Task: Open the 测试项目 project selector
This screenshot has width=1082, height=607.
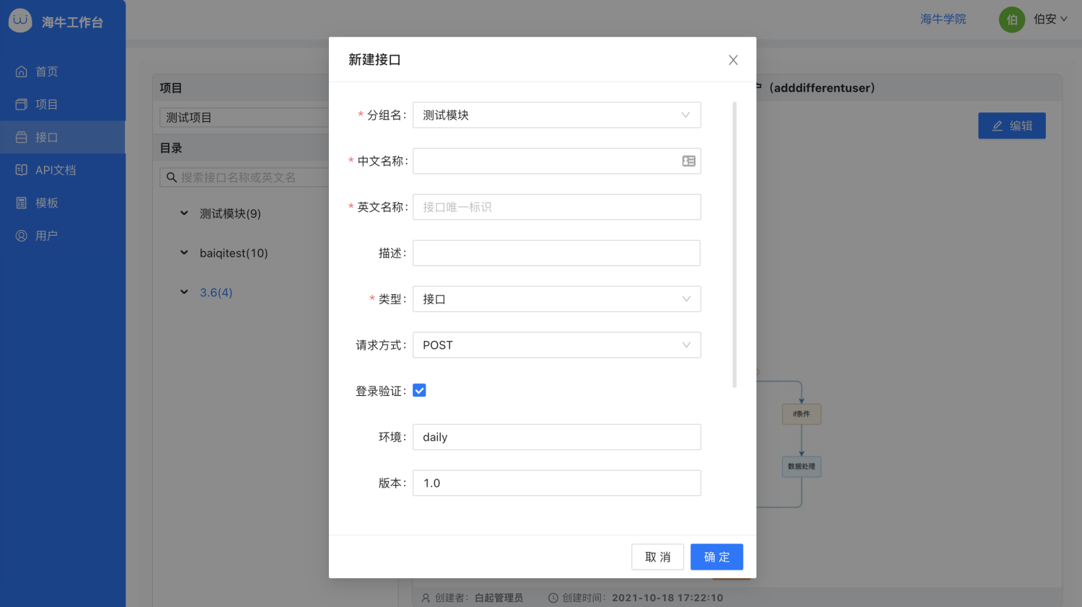Action: coord(245,118)
